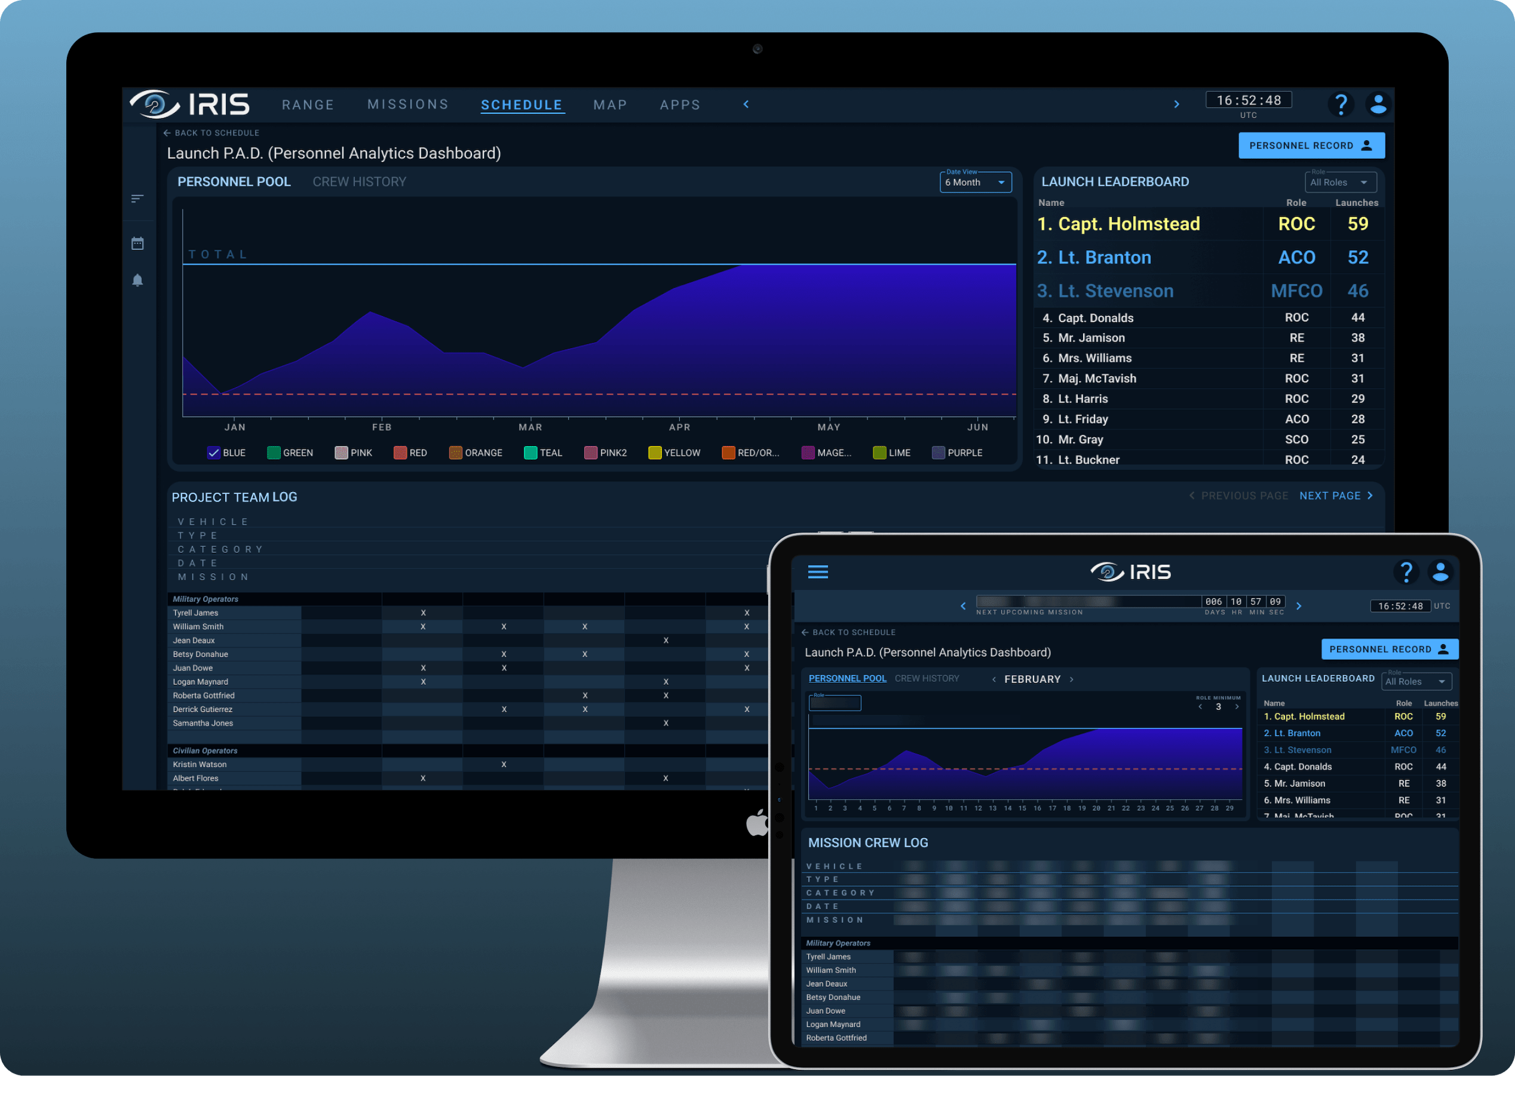This screenshot has width=1515, height=1095.
Task: Click the help question mark icon on desktop
Action: click(1340, 104)
